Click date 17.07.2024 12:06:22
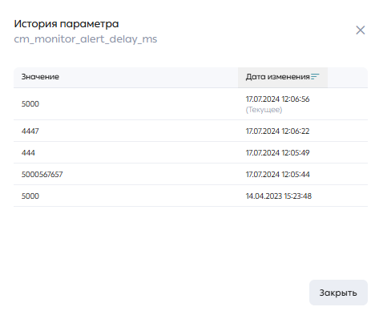 click(277, 131)
